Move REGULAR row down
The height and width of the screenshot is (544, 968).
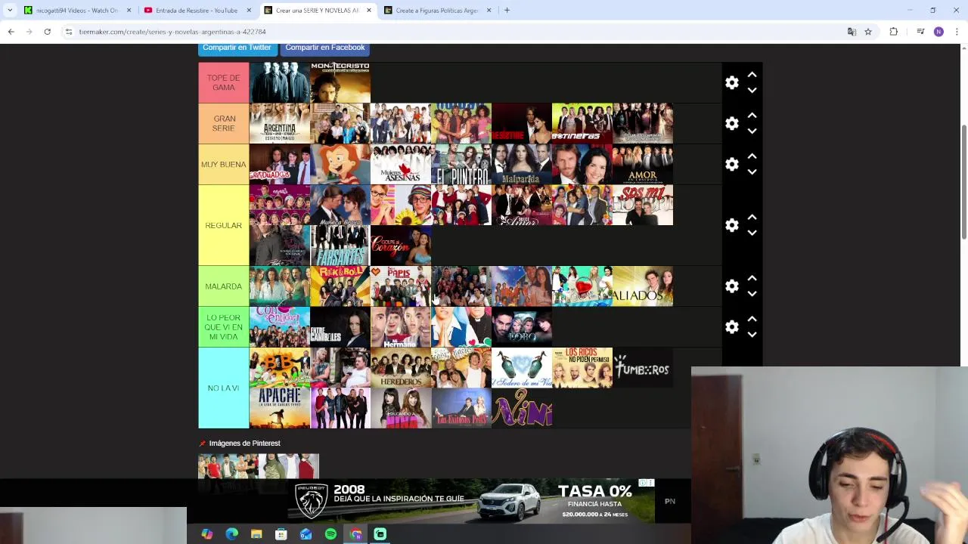click(x=752, y=233)
